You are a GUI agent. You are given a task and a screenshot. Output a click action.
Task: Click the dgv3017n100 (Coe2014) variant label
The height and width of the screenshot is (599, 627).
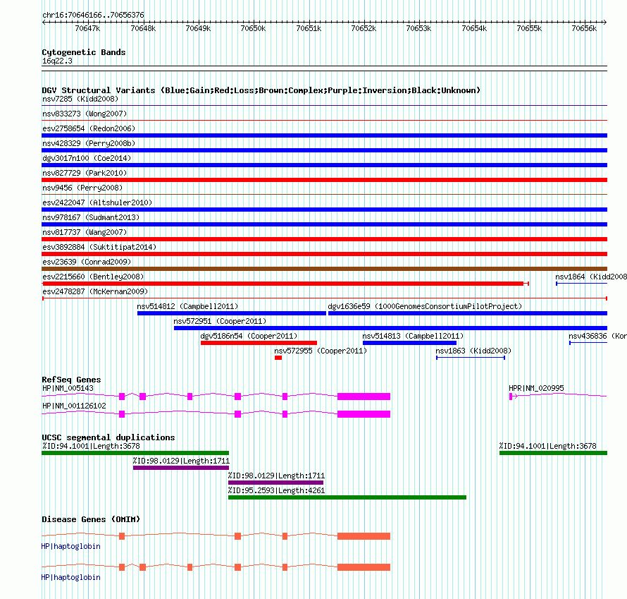pyautogui.click(x=87, y=158)
